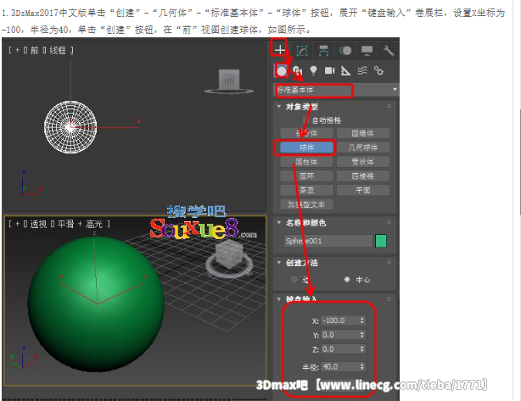Open the Display panel tab
This screenshot has height=401, width=521.
pyautogui.click(x=367, y=51)
